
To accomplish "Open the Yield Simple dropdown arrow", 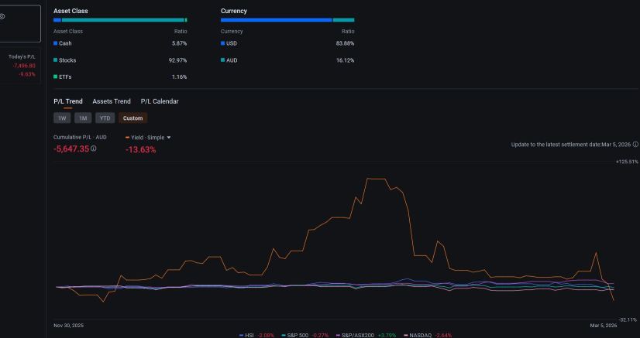I will click(x=169, y=138).
